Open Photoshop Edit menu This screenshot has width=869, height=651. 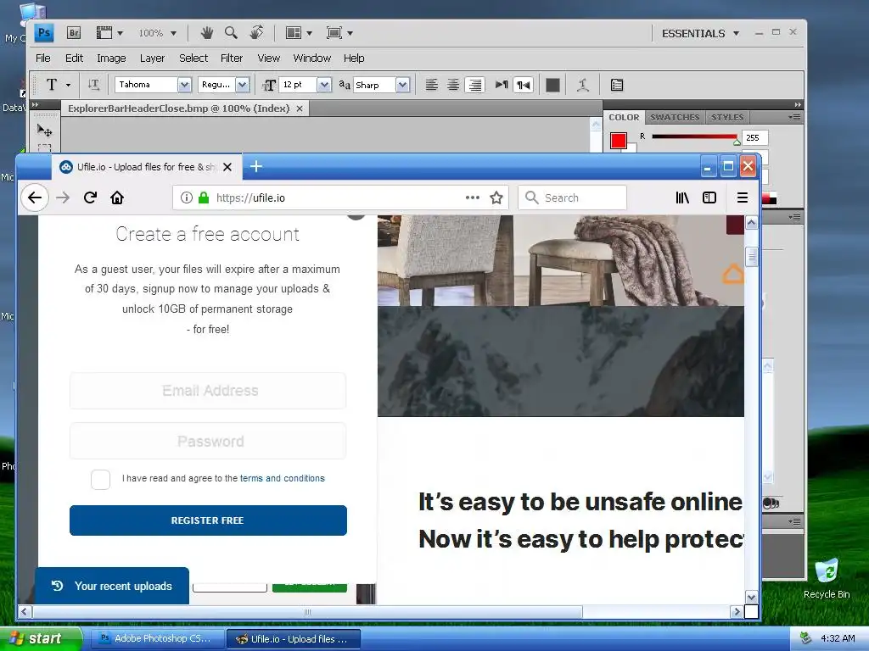tap(75, 58)
